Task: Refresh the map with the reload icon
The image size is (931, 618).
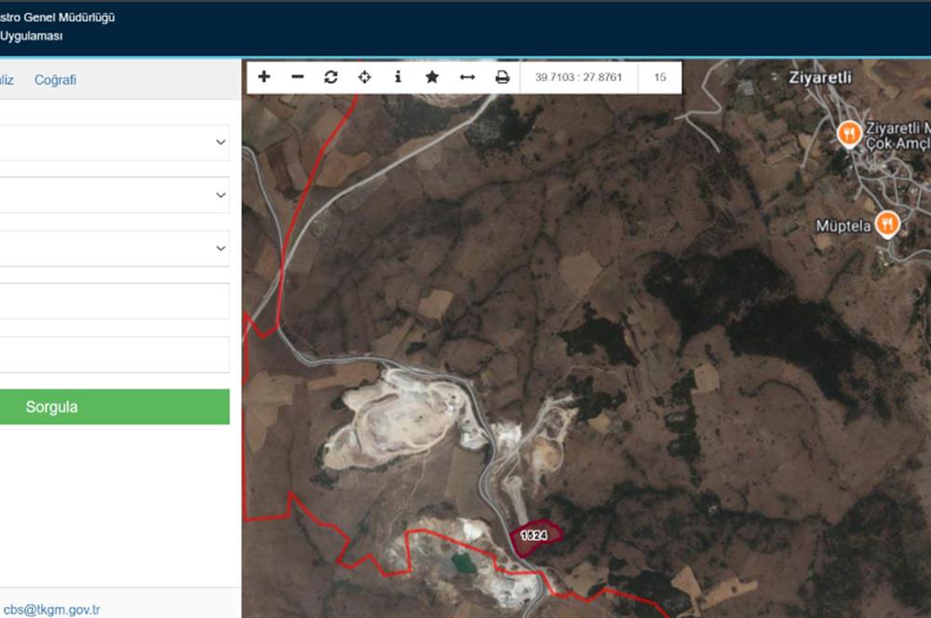Action: coord(331,76)
